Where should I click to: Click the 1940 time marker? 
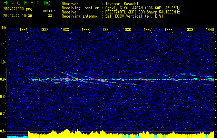tap(210, 29)
